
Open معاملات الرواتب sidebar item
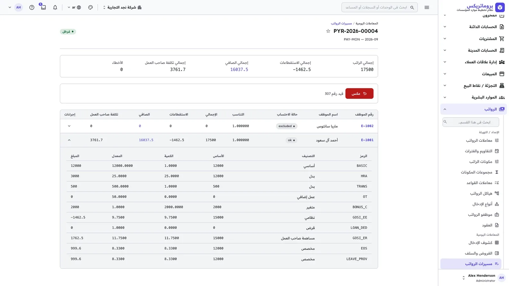(x=471, y=140)
